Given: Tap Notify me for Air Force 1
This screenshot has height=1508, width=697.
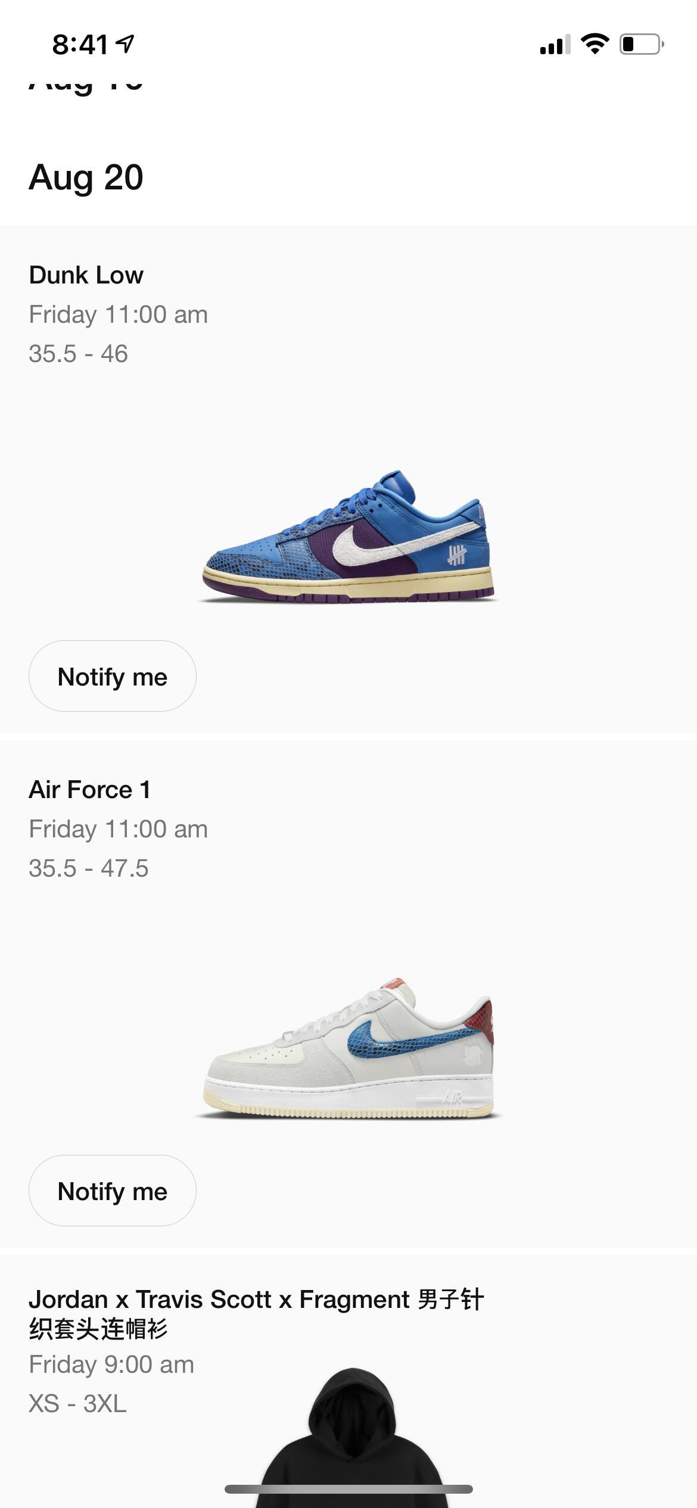Looking at the screenshot, I should click(x=113, y=1191).
